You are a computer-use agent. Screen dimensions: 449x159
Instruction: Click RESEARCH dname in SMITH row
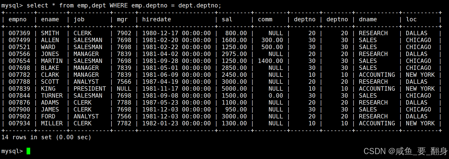[373, 33]
